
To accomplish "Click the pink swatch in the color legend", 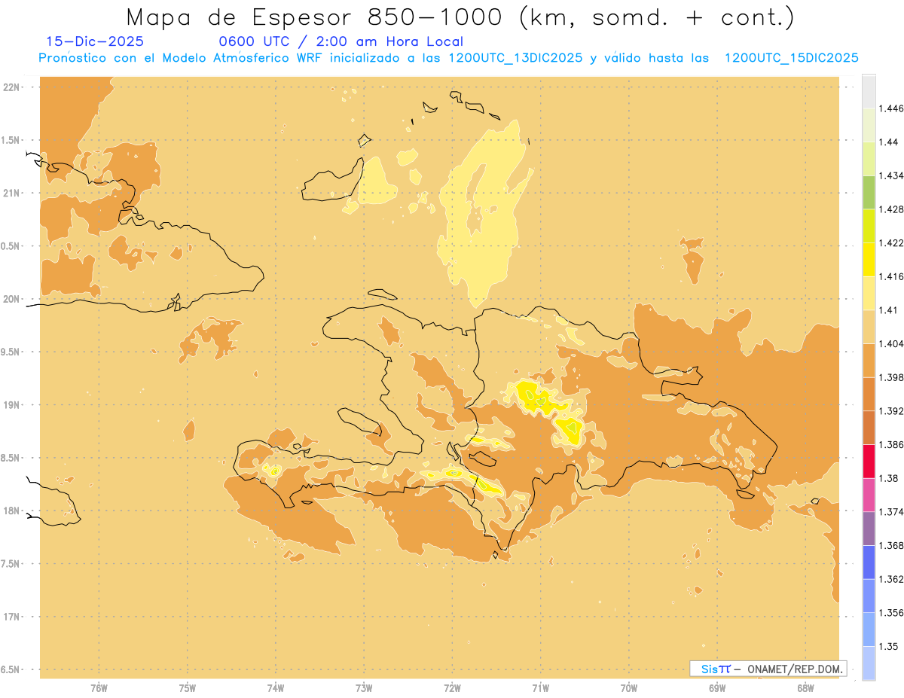I will pos(869,494).
